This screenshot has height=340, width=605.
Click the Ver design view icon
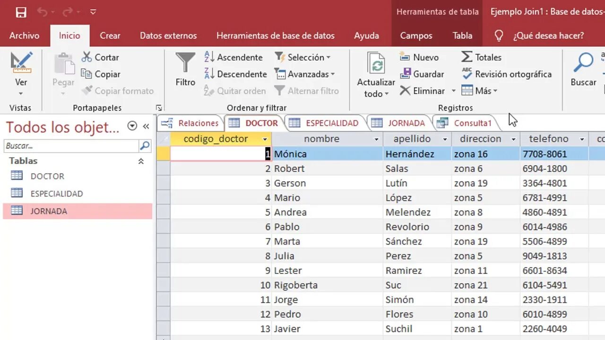tap(21, 62)
